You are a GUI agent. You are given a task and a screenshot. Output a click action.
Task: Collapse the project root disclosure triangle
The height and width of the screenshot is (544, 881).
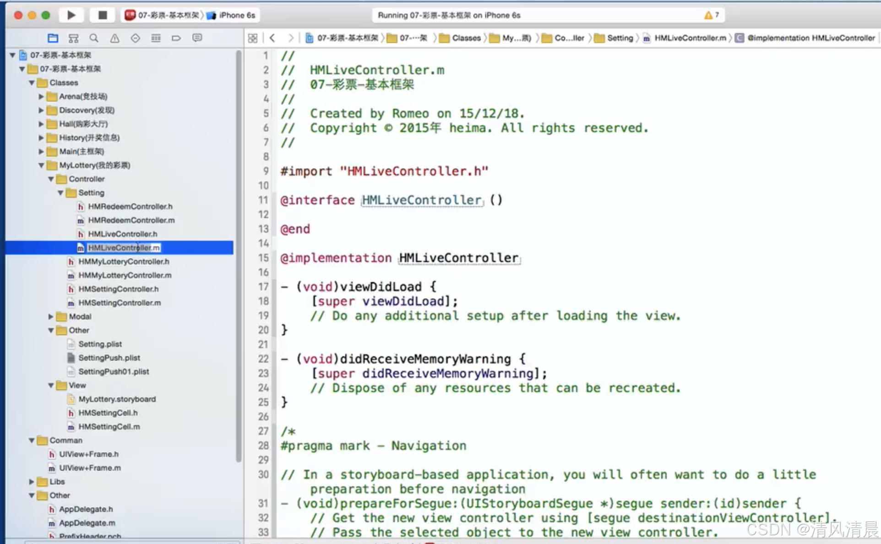(x=12, y=55)
